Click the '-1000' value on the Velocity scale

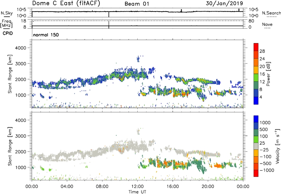pyautogui.click(x=267, y=170)
